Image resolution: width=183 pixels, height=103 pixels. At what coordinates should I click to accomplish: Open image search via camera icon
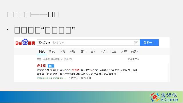click(136, 43)
